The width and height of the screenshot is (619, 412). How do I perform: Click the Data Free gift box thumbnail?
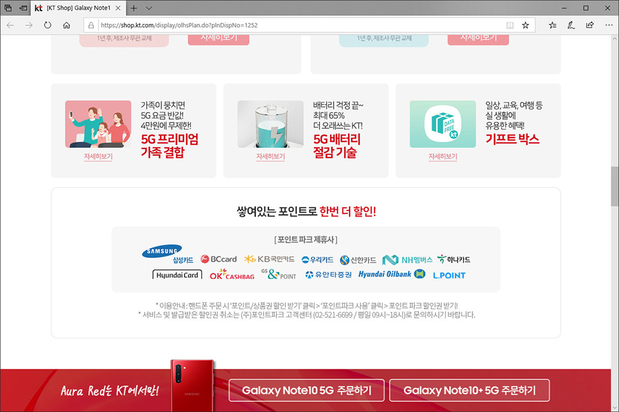443,124
